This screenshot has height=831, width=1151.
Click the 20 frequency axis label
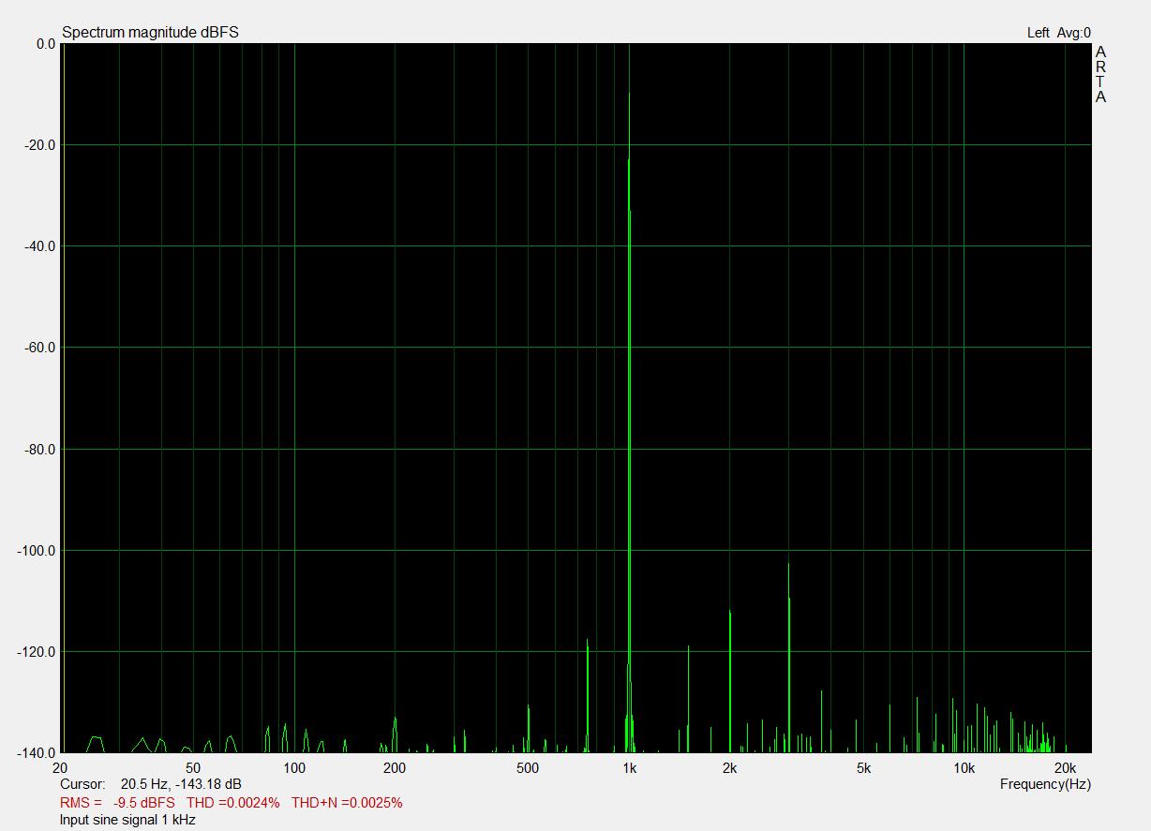coord(62,767)
